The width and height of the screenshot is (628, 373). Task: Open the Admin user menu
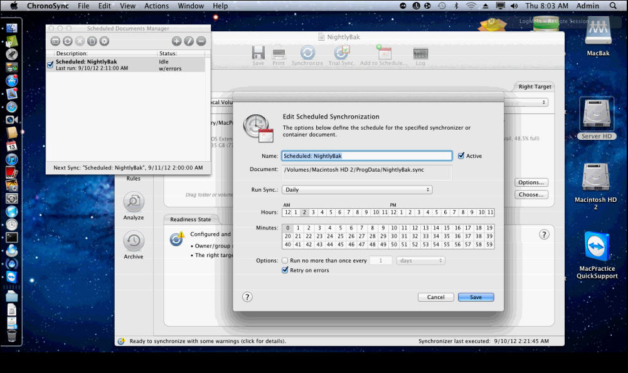588,6
